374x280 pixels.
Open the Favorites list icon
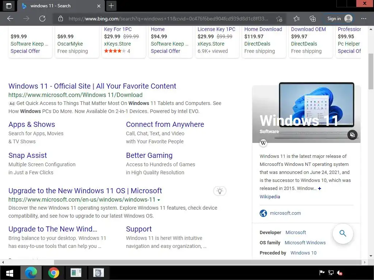(297, 19)
